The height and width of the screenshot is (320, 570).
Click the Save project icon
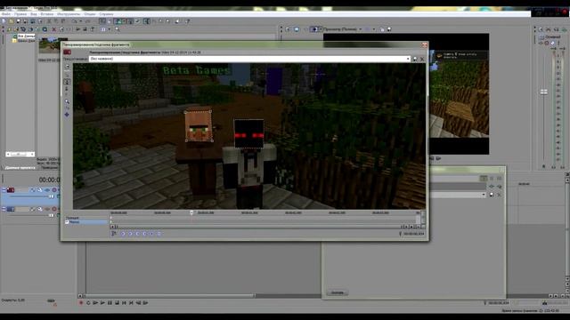18,21
